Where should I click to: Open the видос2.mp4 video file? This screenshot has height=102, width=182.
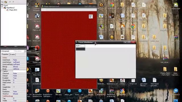176,6
